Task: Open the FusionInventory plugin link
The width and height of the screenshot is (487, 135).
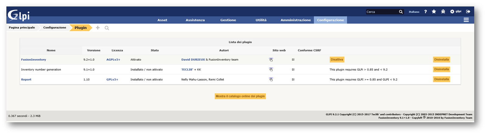Action: [33, 59]
